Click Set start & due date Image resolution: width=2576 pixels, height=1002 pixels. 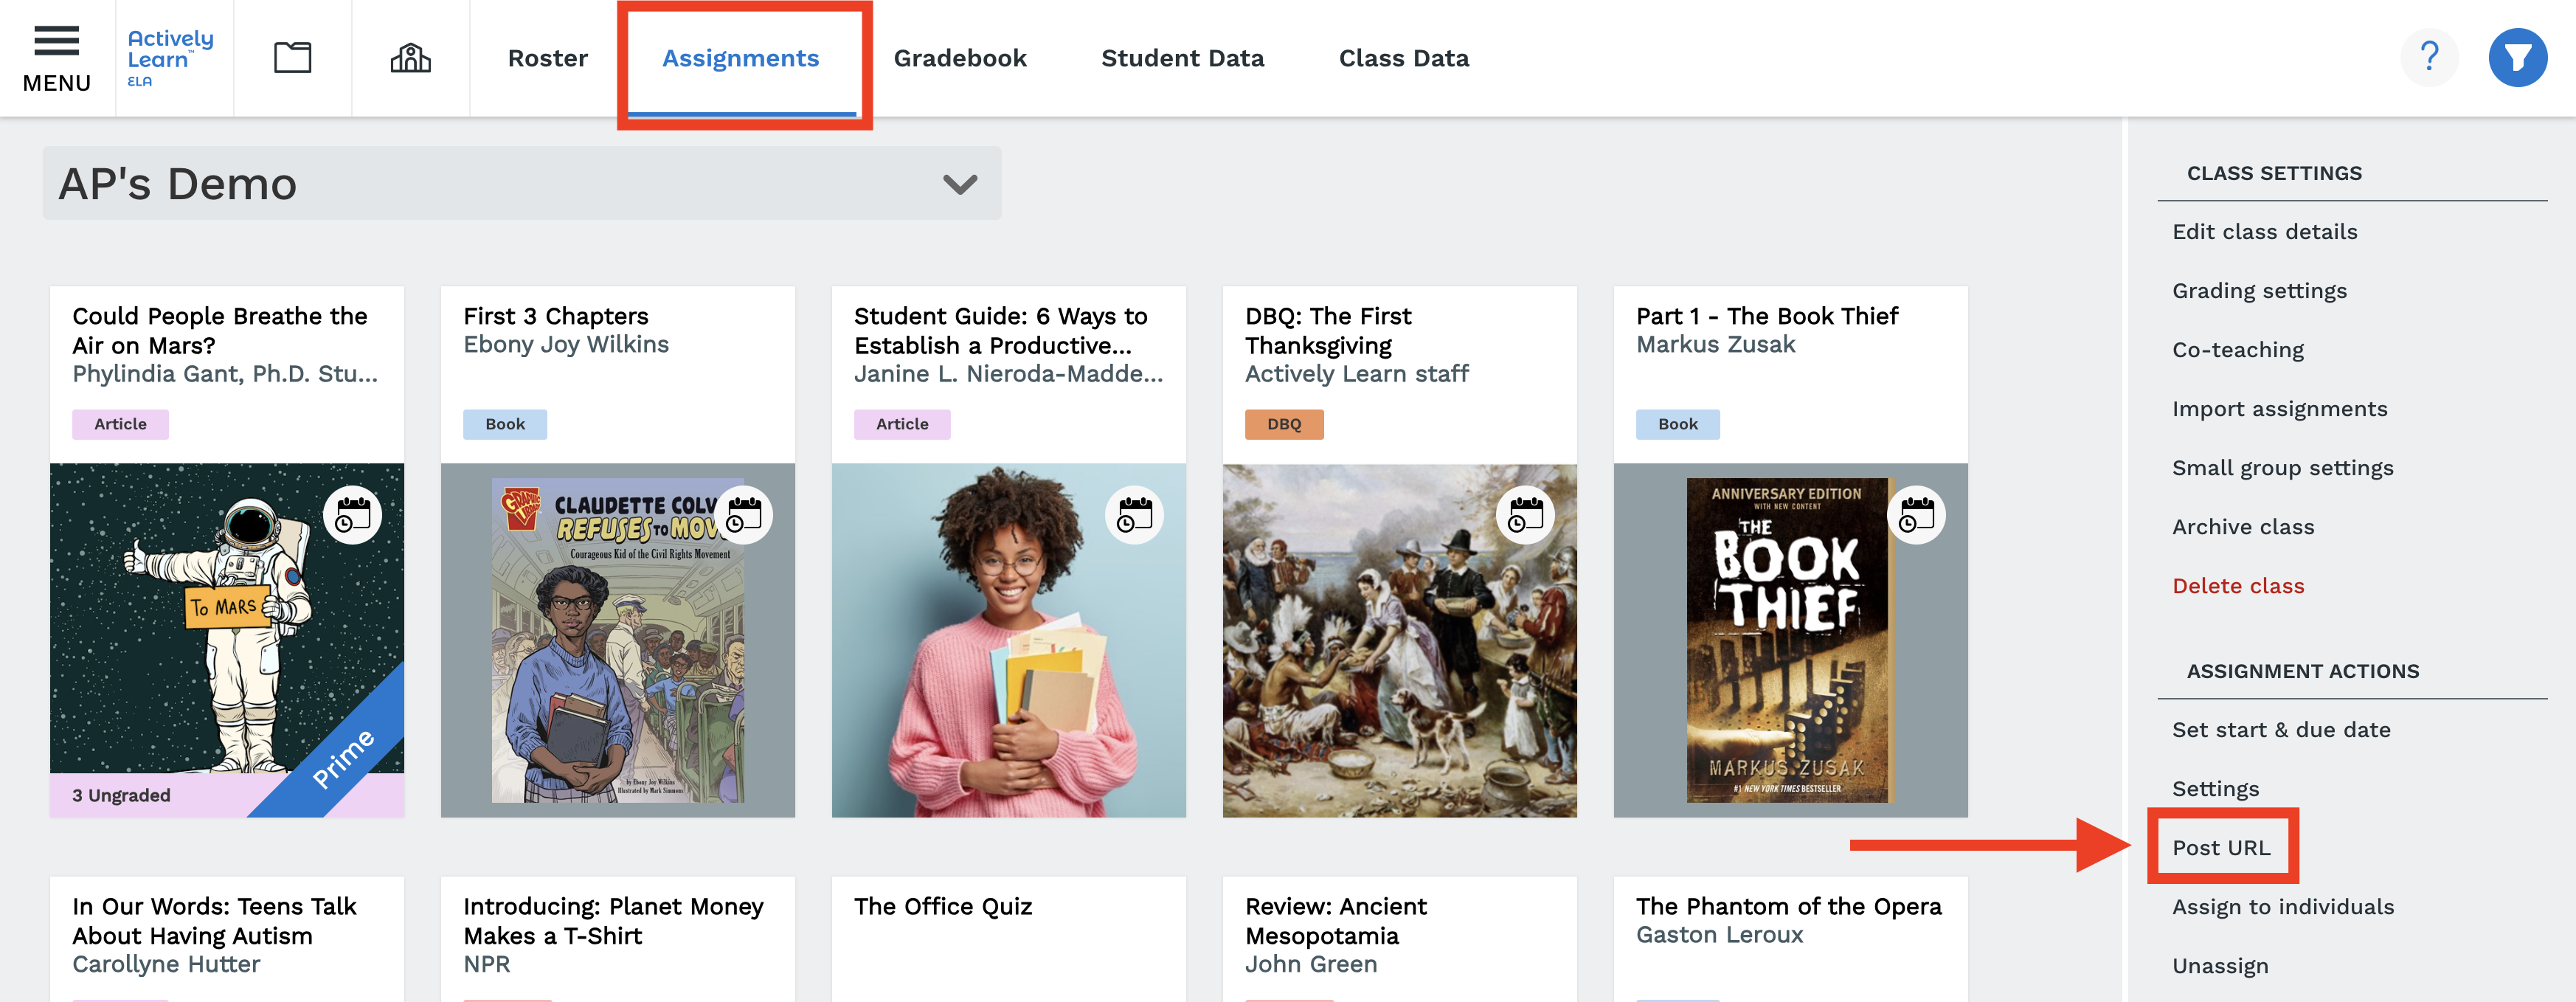pos(2280,729)
